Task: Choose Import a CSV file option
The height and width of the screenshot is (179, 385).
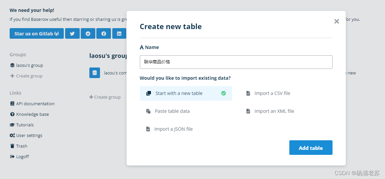Action: click(x=272, y=93)
